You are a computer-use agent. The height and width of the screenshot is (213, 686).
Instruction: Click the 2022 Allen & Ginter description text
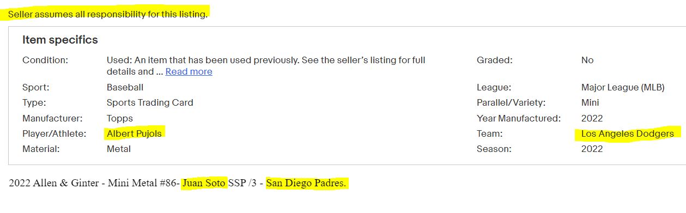(177, 183)
